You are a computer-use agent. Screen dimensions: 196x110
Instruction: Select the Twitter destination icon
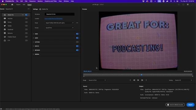[x=5, y=26]
